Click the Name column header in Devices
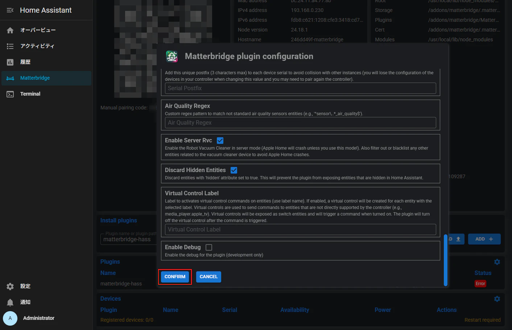Viewport: 512px width, 330px height. [x=170, y=310]
